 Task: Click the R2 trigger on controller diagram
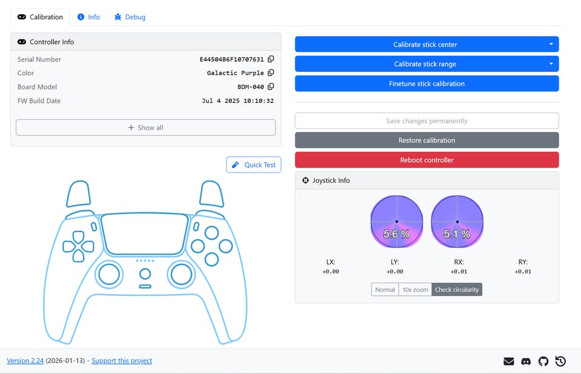point(212,194)
